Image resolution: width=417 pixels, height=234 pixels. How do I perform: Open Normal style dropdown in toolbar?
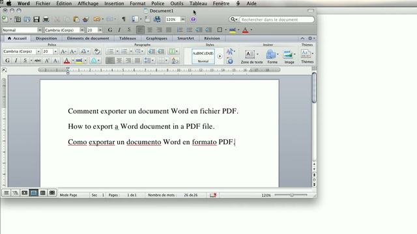click(40, 30)
